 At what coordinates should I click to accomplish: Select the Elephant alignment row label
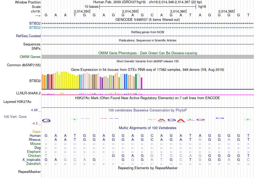click(x=34, y=152)
